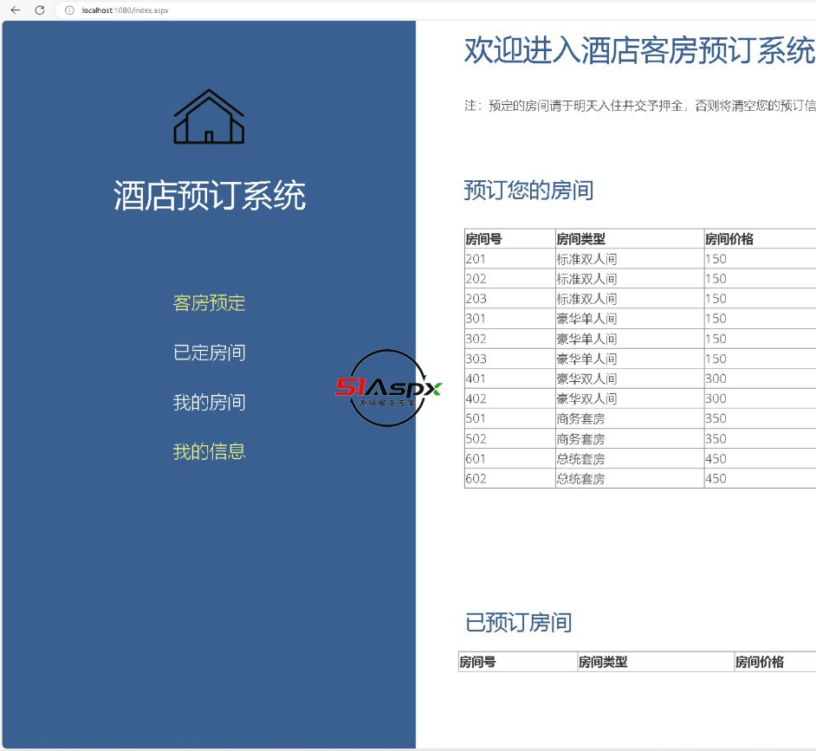
Task: Reload the page with refresh icon
Action: (x=39, y=10)
